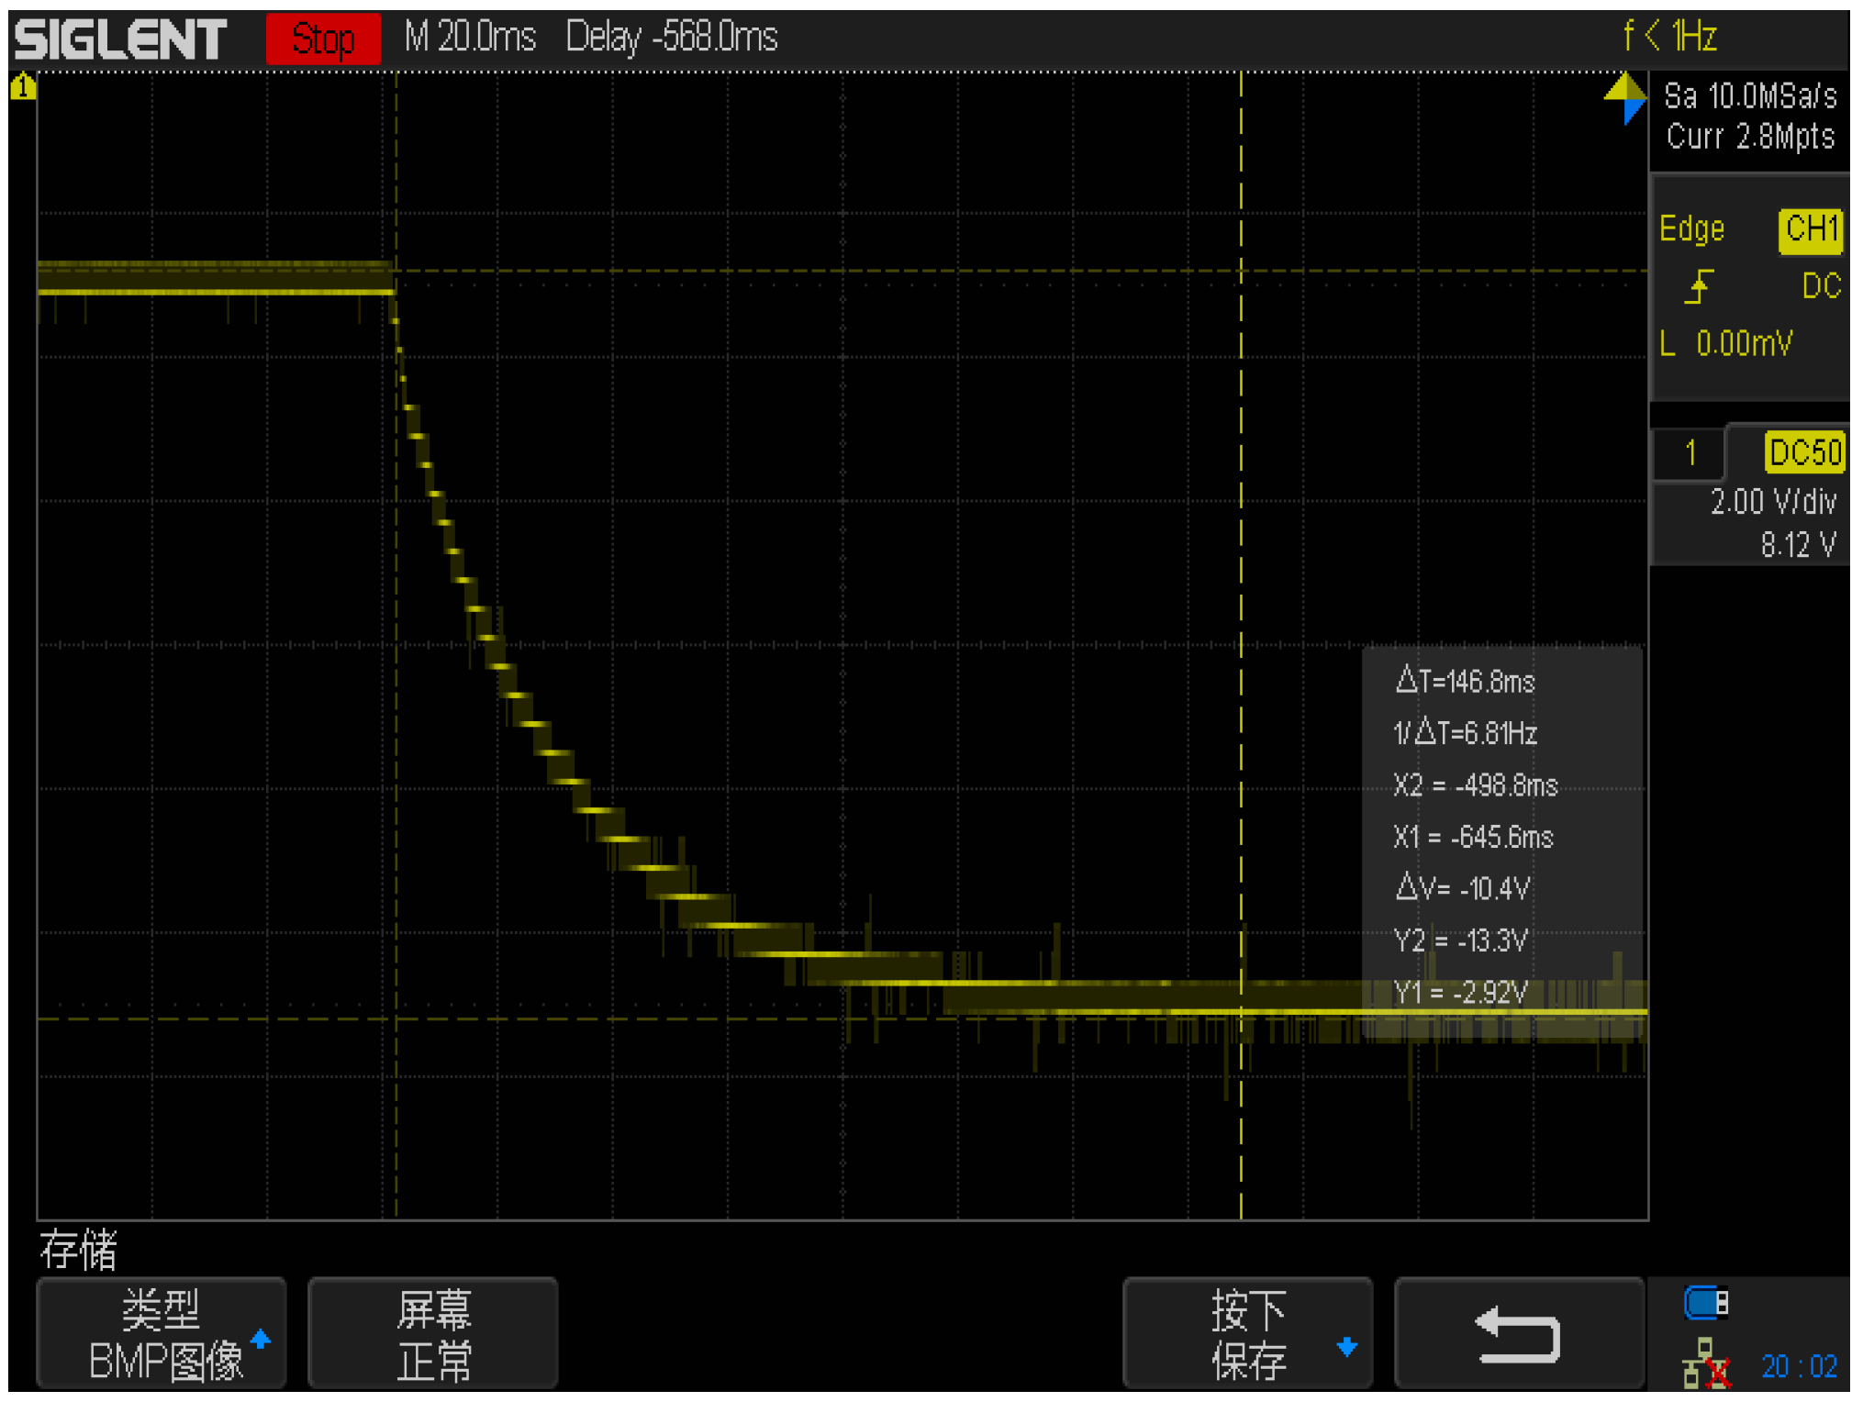Image resolution: width=1863 pixels, height=1402 pixels.
Task: Open the 类型 BMP图像 type dropdown
Action: pos(162,1334)
